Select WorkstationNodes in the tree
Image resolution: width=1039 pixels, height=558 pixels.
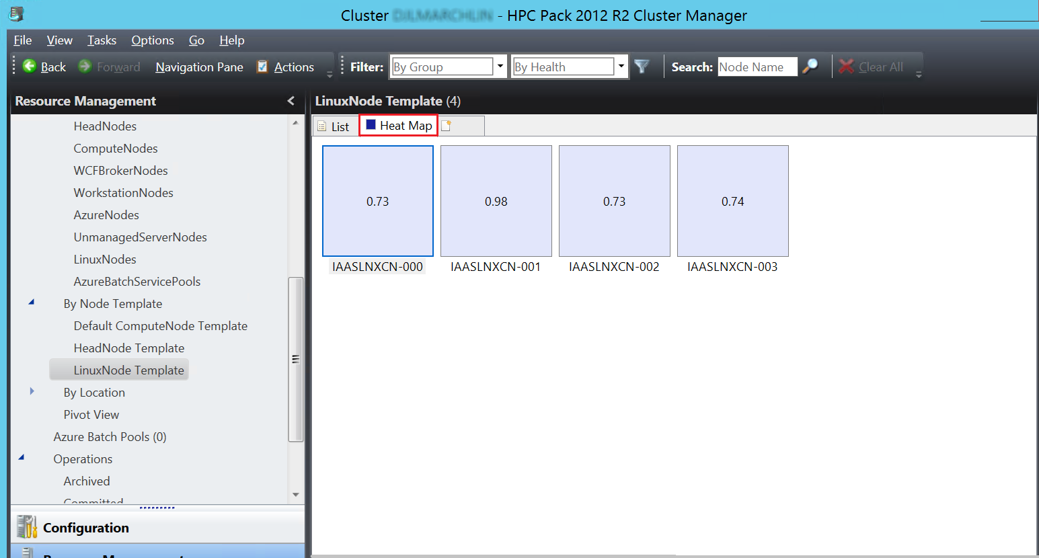click(124, 193)
